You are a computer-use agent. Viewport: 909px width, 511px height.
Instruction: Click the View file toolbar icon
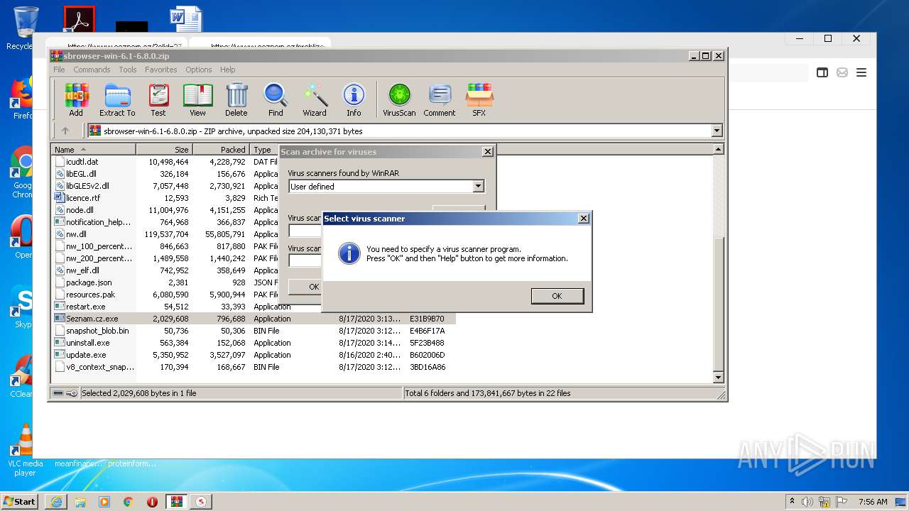point(197,100)
